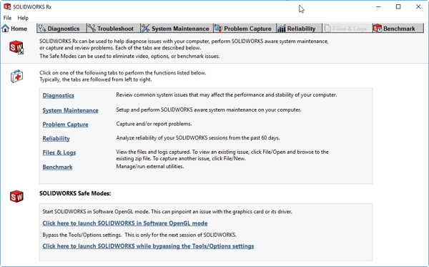Viewport: 429px width, 267px height.
Task: Click the 'SOLIDWORKS Safe Modes:' heading
Action: pyautogui.click(x=75, y=193)
